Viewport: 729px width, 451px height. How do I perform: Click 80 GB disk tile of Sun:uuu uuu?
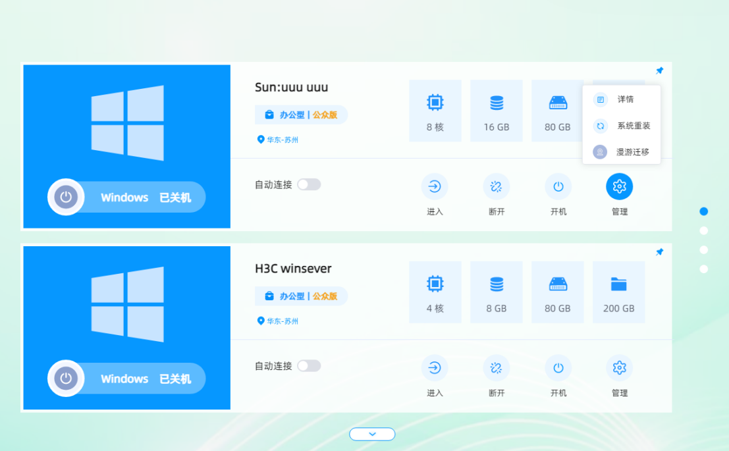[x=557, y=111]
